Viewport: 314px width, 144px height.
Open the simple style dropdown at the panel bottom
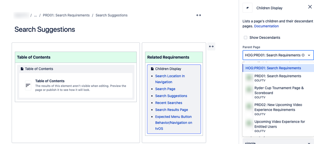click(278, 141)
